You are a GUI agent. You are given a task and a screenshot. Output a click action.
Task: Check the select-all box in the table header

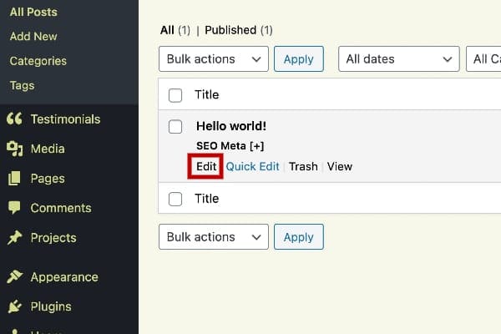[175, 95]
